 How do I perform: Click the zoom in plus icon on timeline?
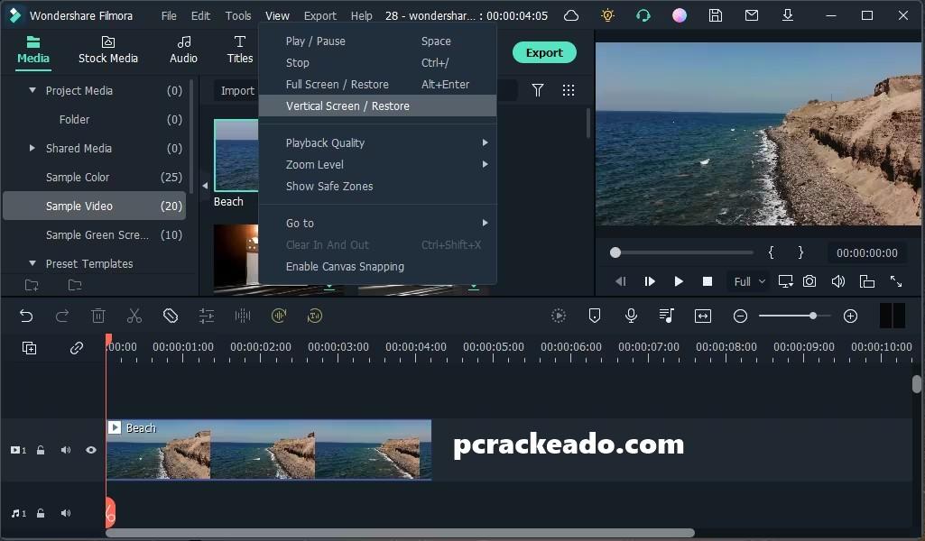click(850, 316)
